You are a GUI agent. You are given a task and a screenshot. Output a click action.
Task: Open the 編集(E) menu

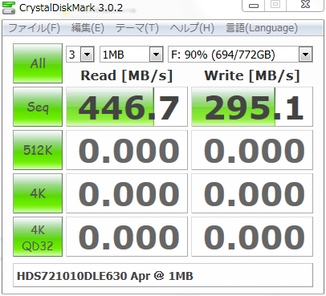88,28
